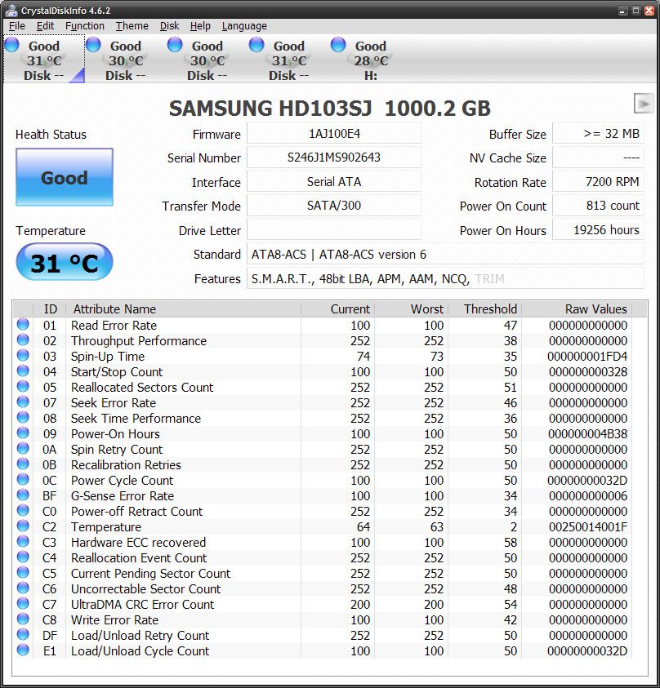Click the status orb for Spin-Up Time
This screenshot has width=660, height=688.
click(x=23, y=356)
